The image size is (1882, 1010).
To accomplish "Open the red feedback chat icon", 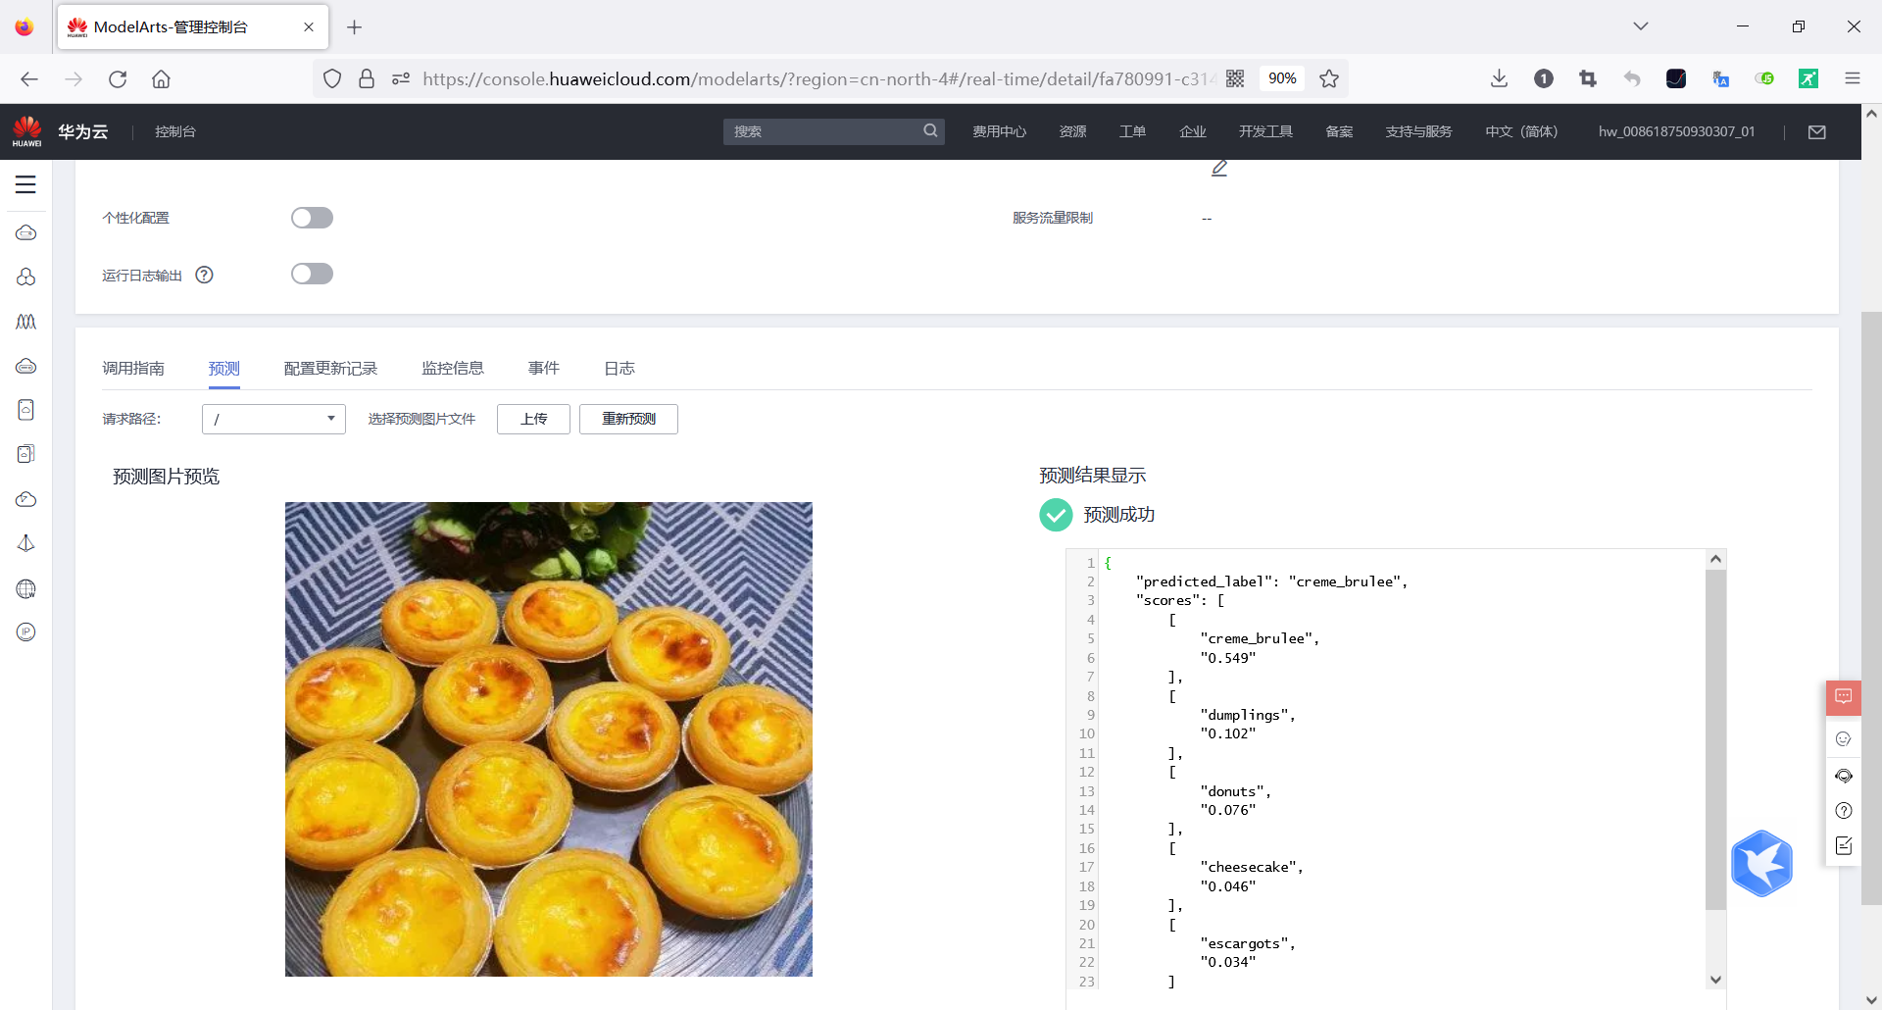I will [1843, 697].
